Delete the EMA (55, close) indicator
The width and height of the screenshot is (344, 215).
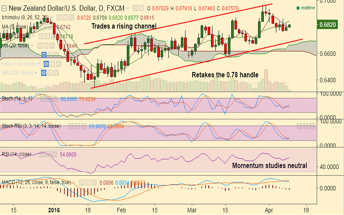(56, 55)
